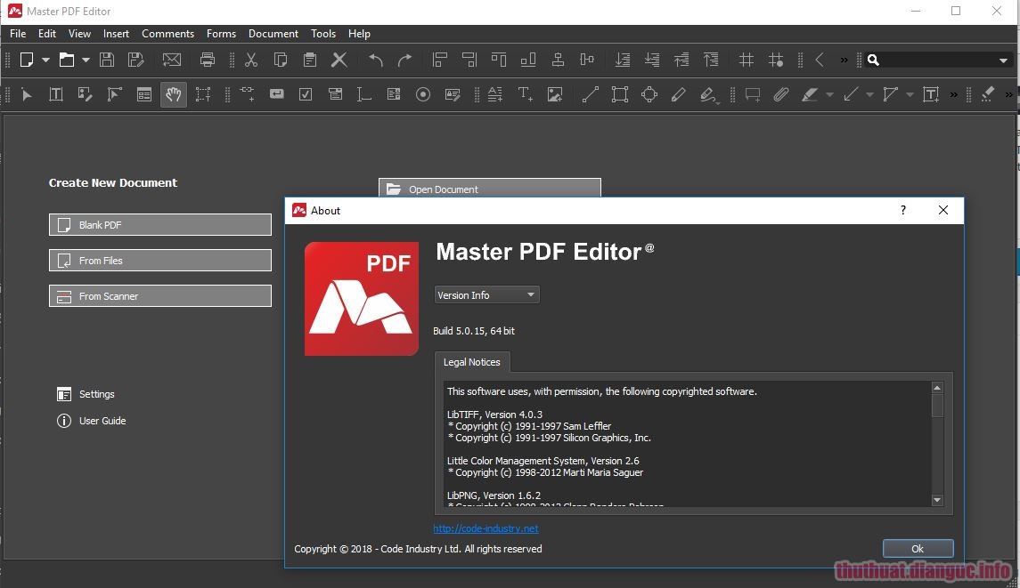1020x588 pixels.
Task: Click the paperclip Attach File icon
Action: coord(781,95)
